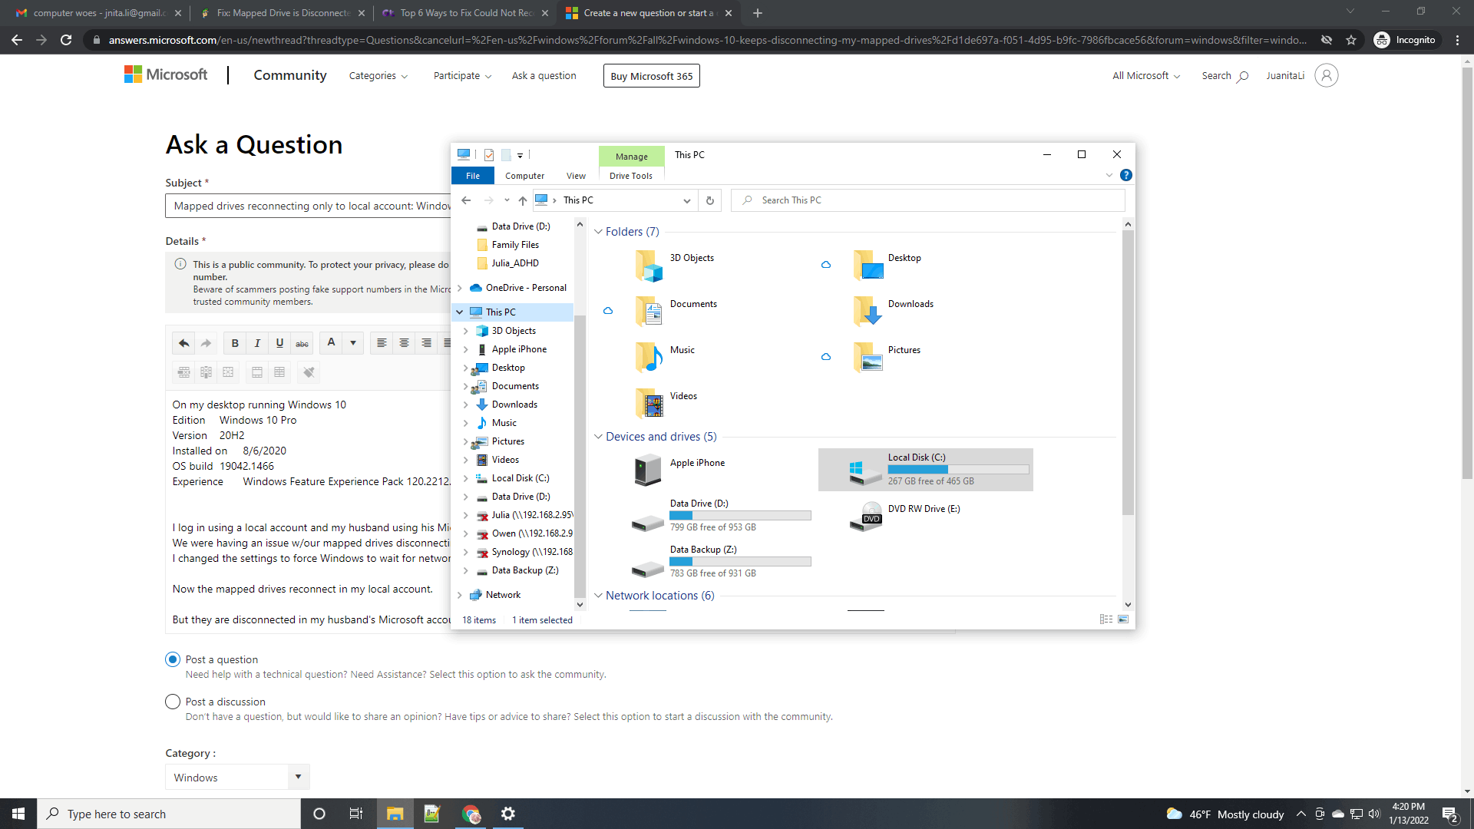Open File Explorer Help icon
Image resolution: width=1474 pixels, height=829 pixels.
[x=1126, y=175]
